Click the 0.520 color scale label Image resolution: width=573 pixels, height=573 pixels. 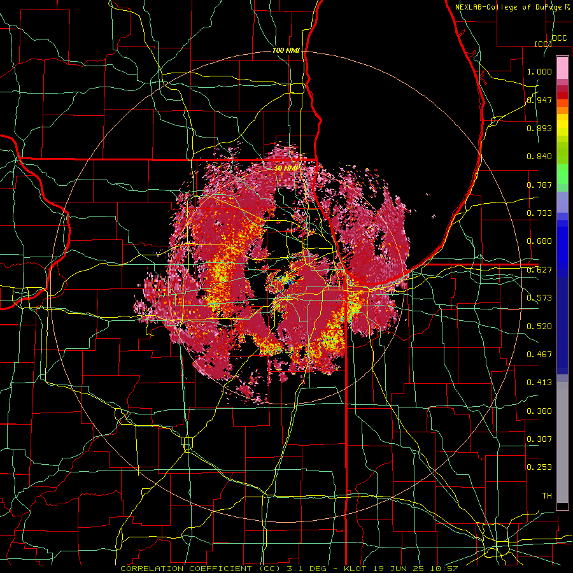click(539, 327)
